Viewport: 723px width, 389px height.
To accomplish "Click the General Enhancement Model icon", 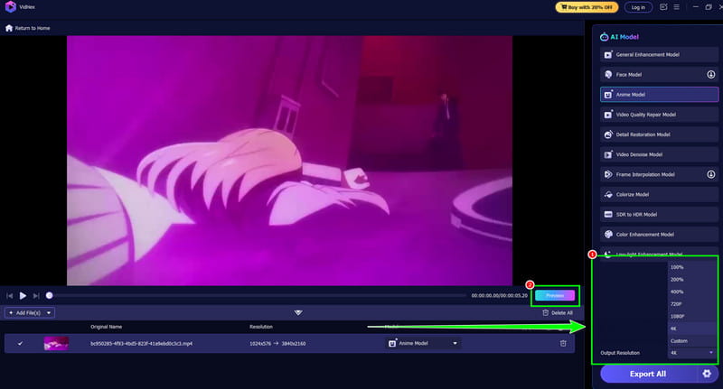I will [608, 55].
